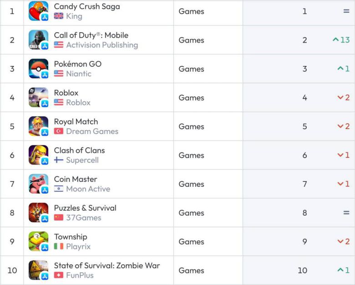Visit the Dream Games publisher page

point(92,131)
